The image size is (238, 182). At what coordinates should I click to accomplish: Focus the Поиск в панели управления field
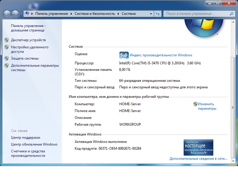click(x=196, y=14)
